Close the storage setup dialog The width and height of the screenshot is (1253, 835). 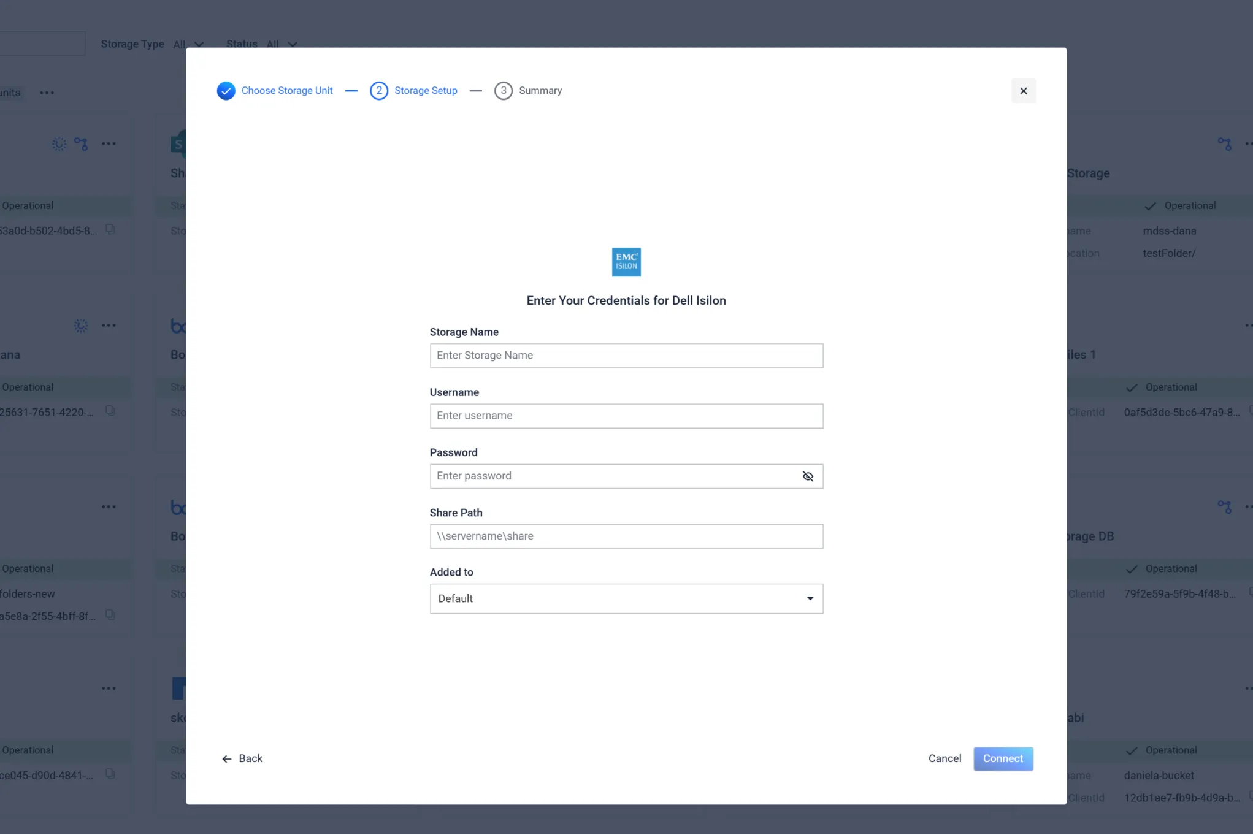click(1022, 91)
